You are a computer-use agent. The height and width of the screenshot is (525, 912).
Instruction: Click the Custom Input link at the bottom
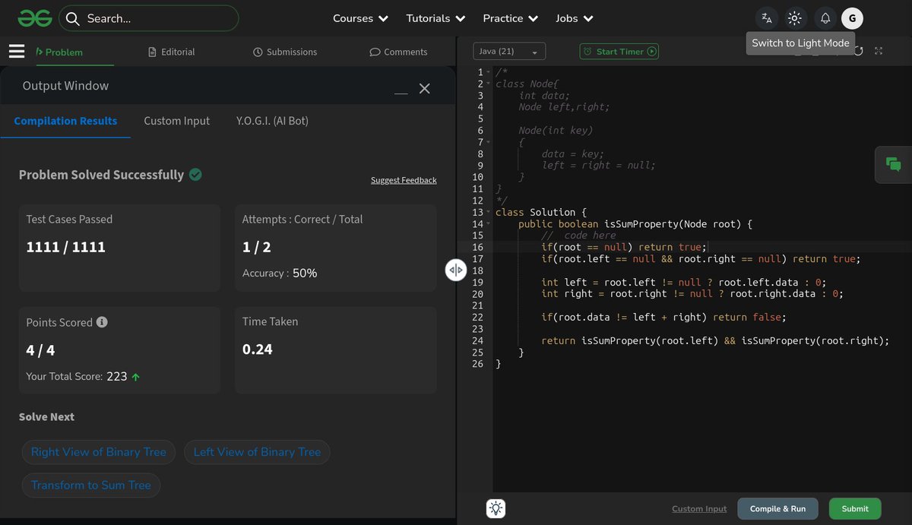[x=699, y=509]
